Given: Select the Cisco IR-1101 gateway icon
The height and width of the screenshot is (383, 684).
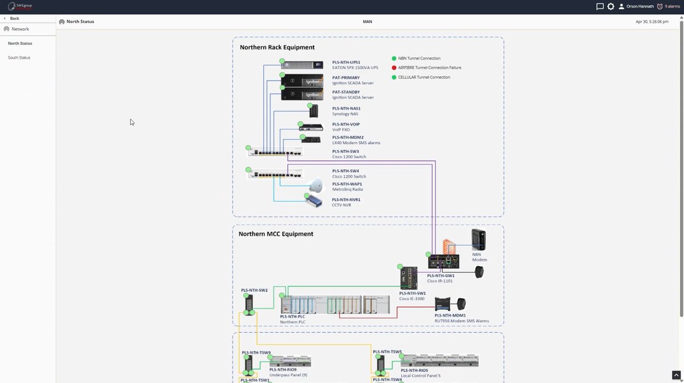Looking at the screenshot, I should 443,262.
